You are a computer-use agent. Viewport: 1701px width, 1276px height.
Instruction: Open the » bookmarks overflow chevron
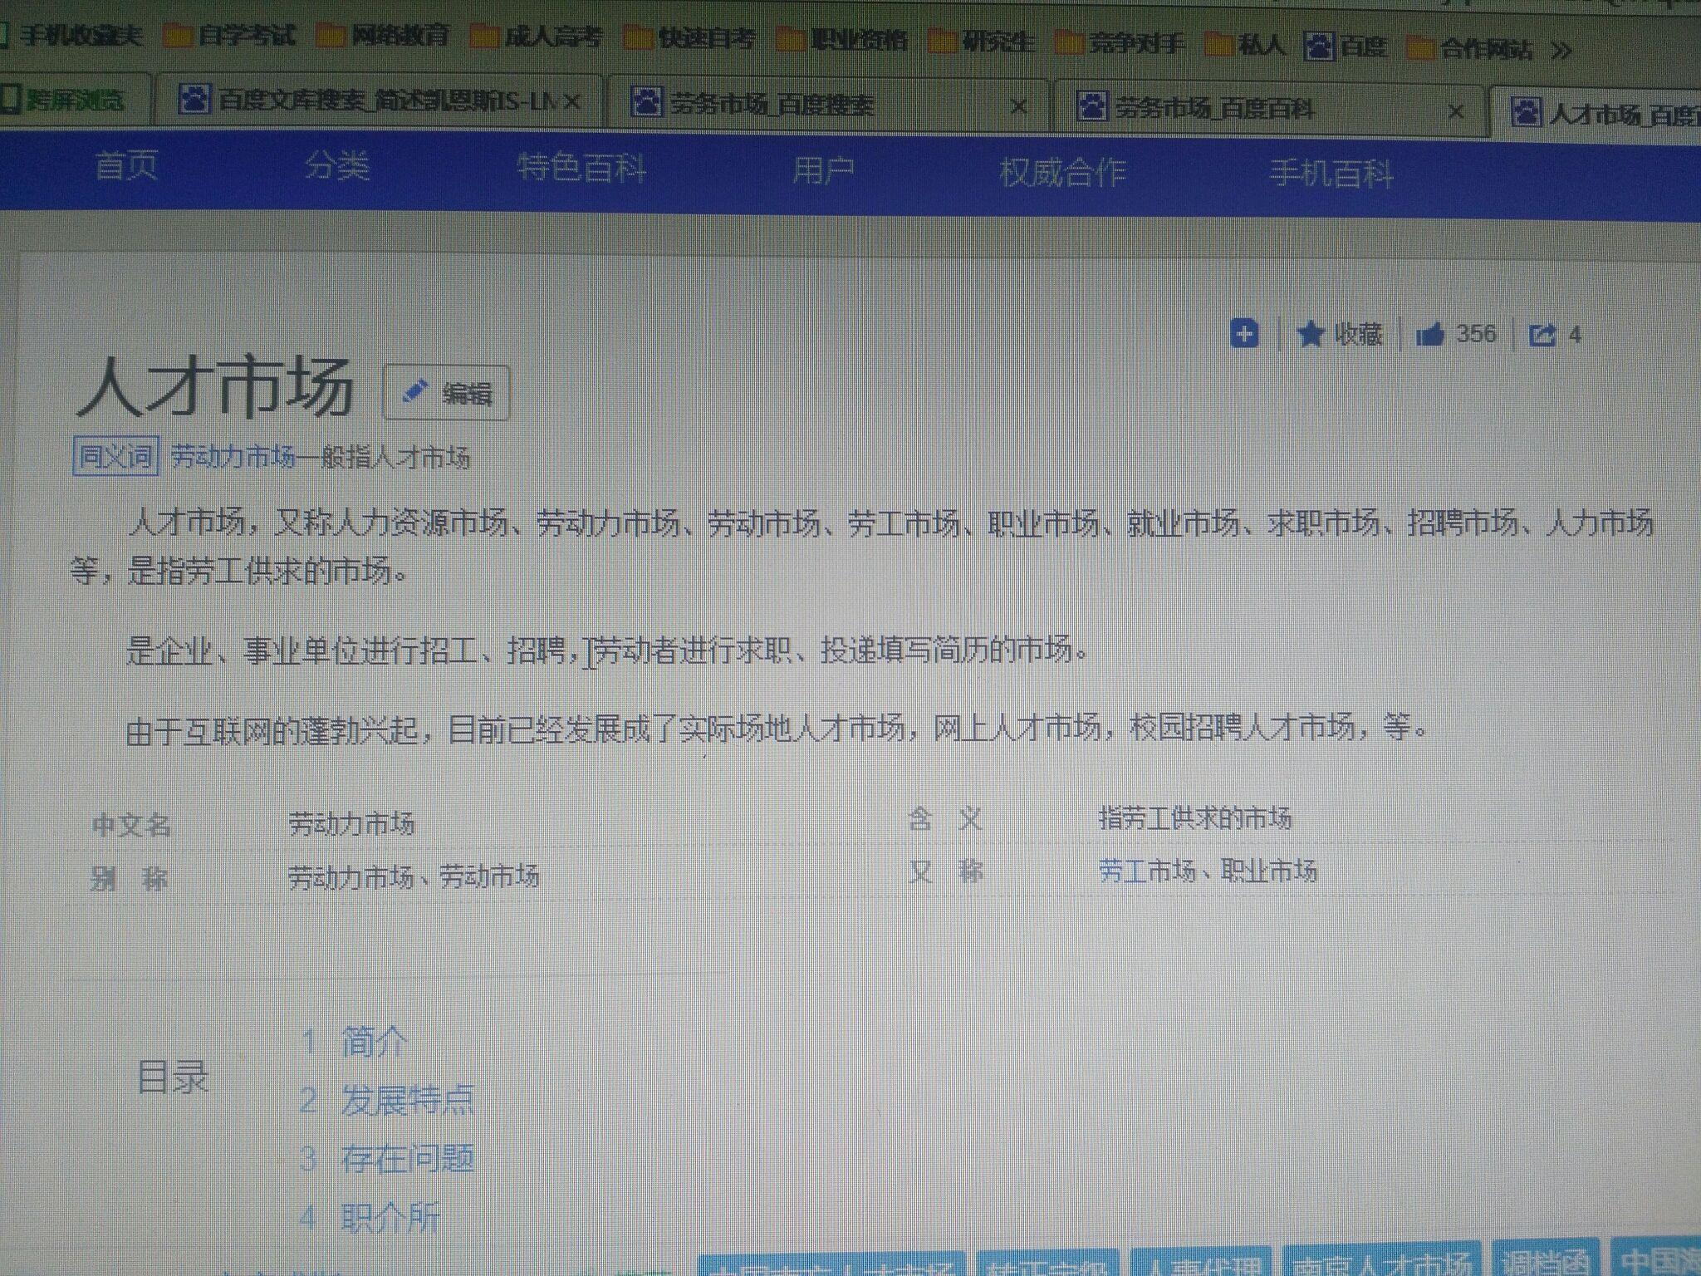click(x=1561, y=50)
